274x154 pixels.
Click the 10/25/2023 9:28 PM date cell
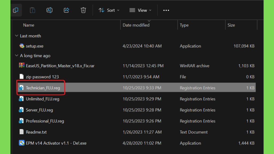[142, 110]
